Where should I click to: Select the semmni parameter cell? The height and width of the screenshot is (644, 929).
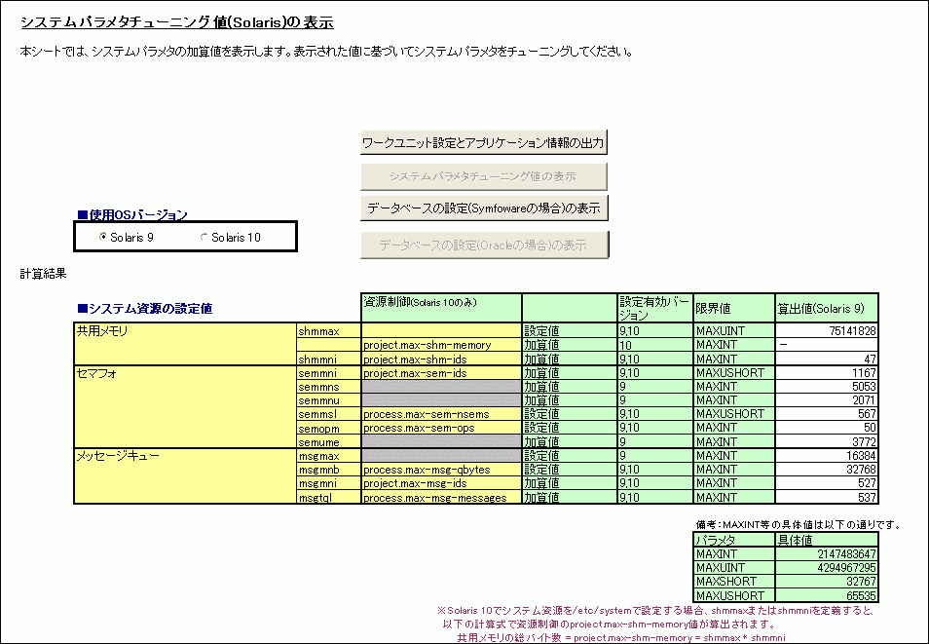click(328, 373)
